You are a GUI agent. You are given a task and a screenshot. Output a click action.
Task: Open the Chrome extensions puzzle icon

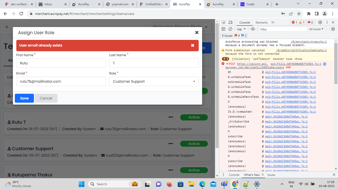(309, 13)
